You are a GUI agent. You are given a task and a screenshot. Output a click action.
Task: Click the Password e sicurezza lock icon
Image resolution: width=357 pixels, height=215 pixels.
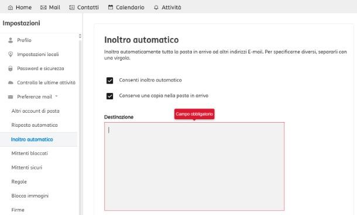[x=11, y=68]
